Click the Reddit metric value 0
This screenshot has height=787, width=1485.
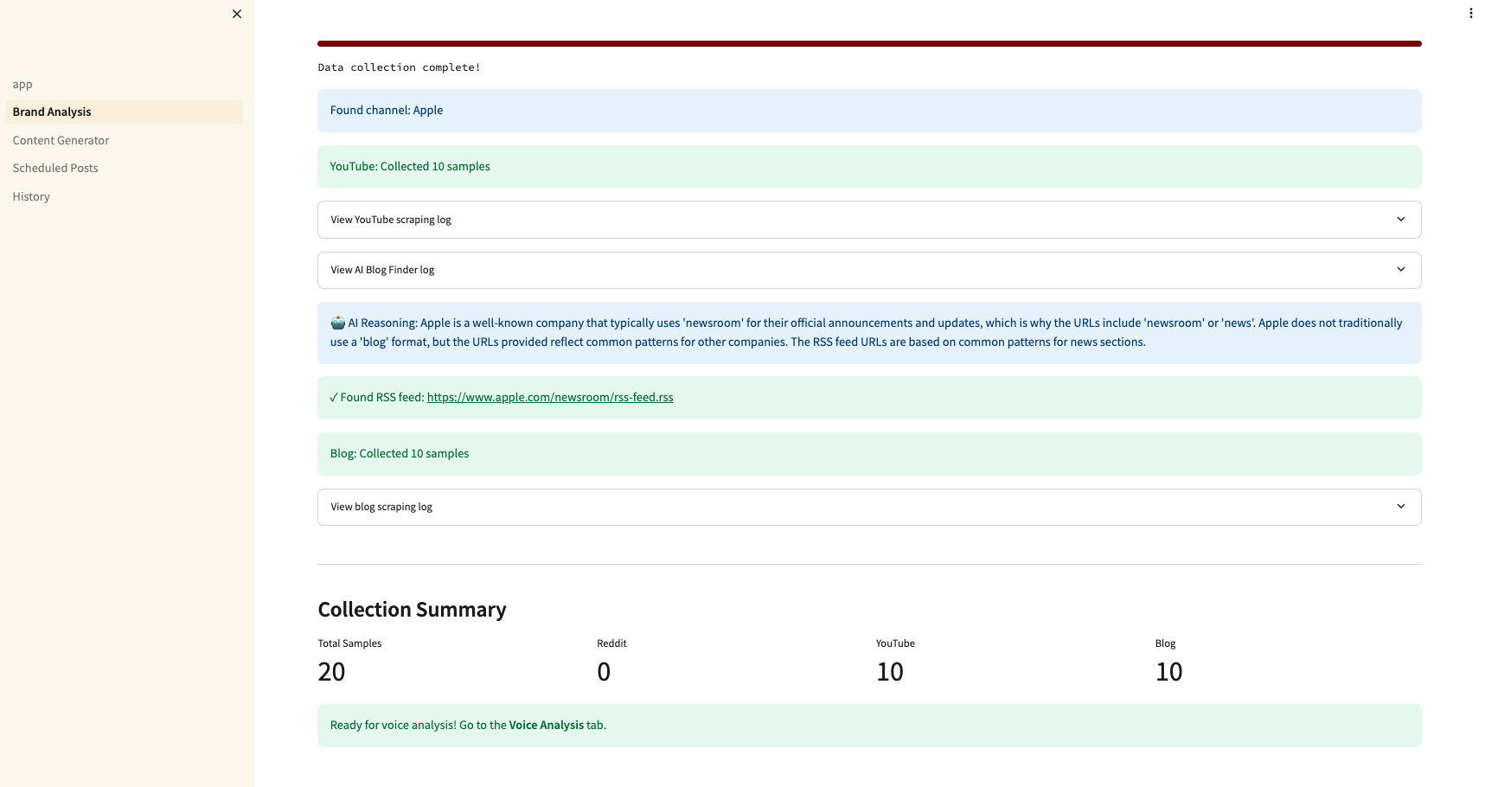604,672
